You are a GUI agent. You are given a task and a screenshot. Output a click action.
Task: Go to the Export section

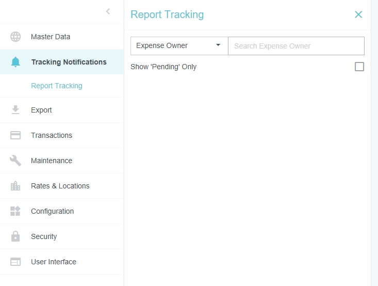[41, 110]
